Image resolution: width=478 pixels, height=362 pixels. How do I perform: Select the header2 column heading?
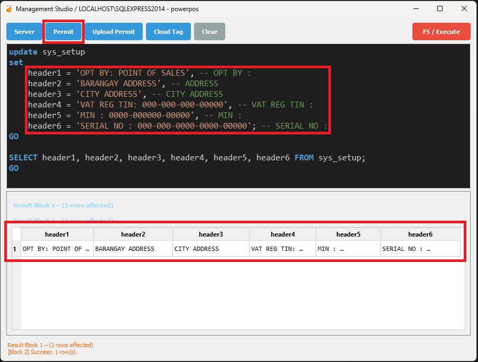point(133,234)
